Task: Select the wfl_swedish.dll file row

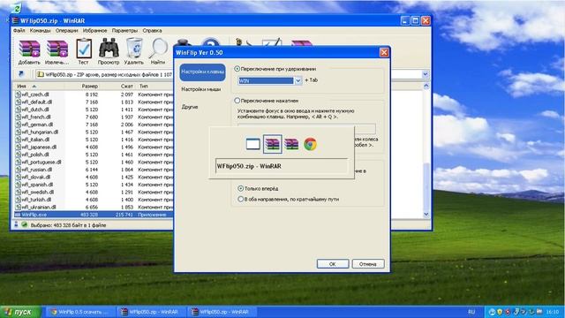Action: coord(94,193)
